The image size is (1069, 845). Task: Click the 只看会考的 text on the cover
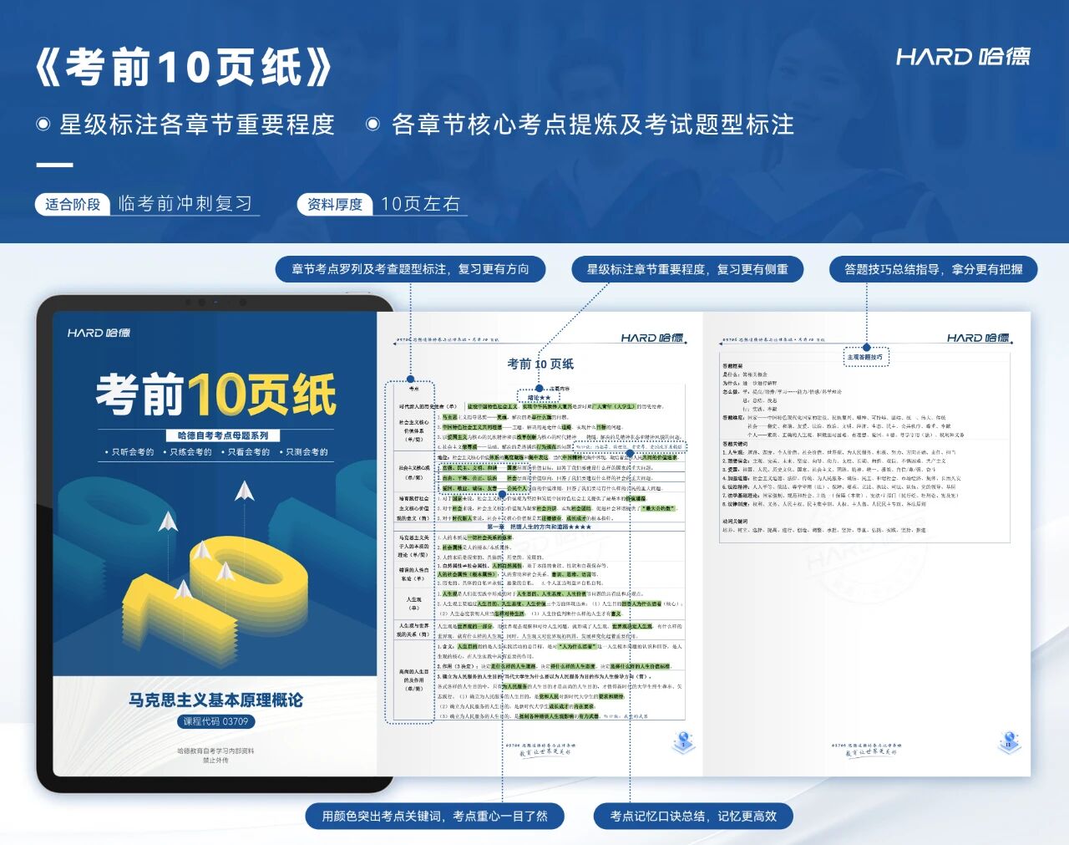[x=249, y=452]
